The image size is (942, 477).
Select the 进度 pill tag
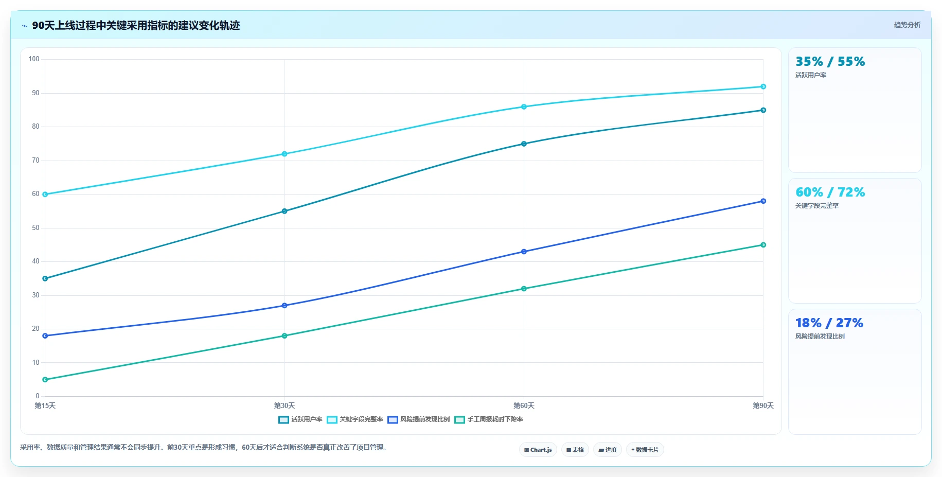(608, 450)
